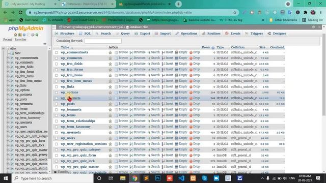Image resolution: width=326 pixels, height=183 pixels.
Task: Open wp_user_registration_sessions table link
Action: [84, 144]
